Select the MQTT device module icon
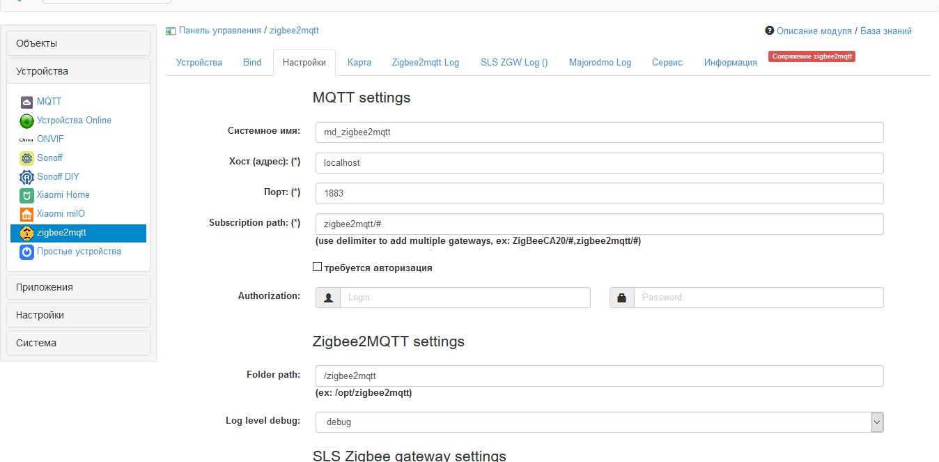This screenshot has width=939, height=462. pyautogui.click(x=28, y=101)
